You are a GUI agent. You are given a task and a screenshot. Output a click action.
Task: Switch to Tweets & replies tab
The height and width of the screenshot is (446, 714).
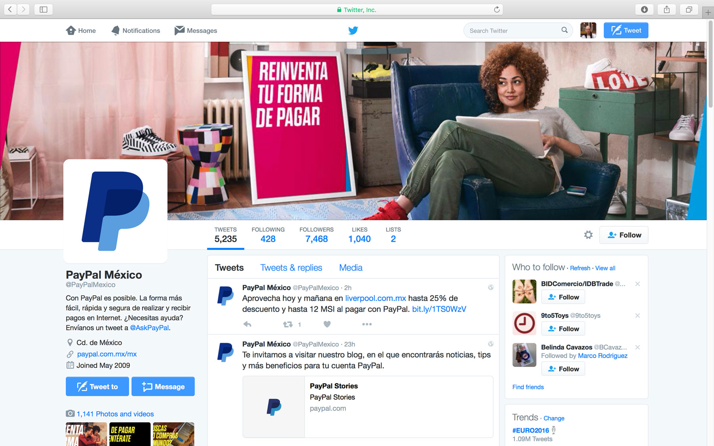tap(291, 268)
